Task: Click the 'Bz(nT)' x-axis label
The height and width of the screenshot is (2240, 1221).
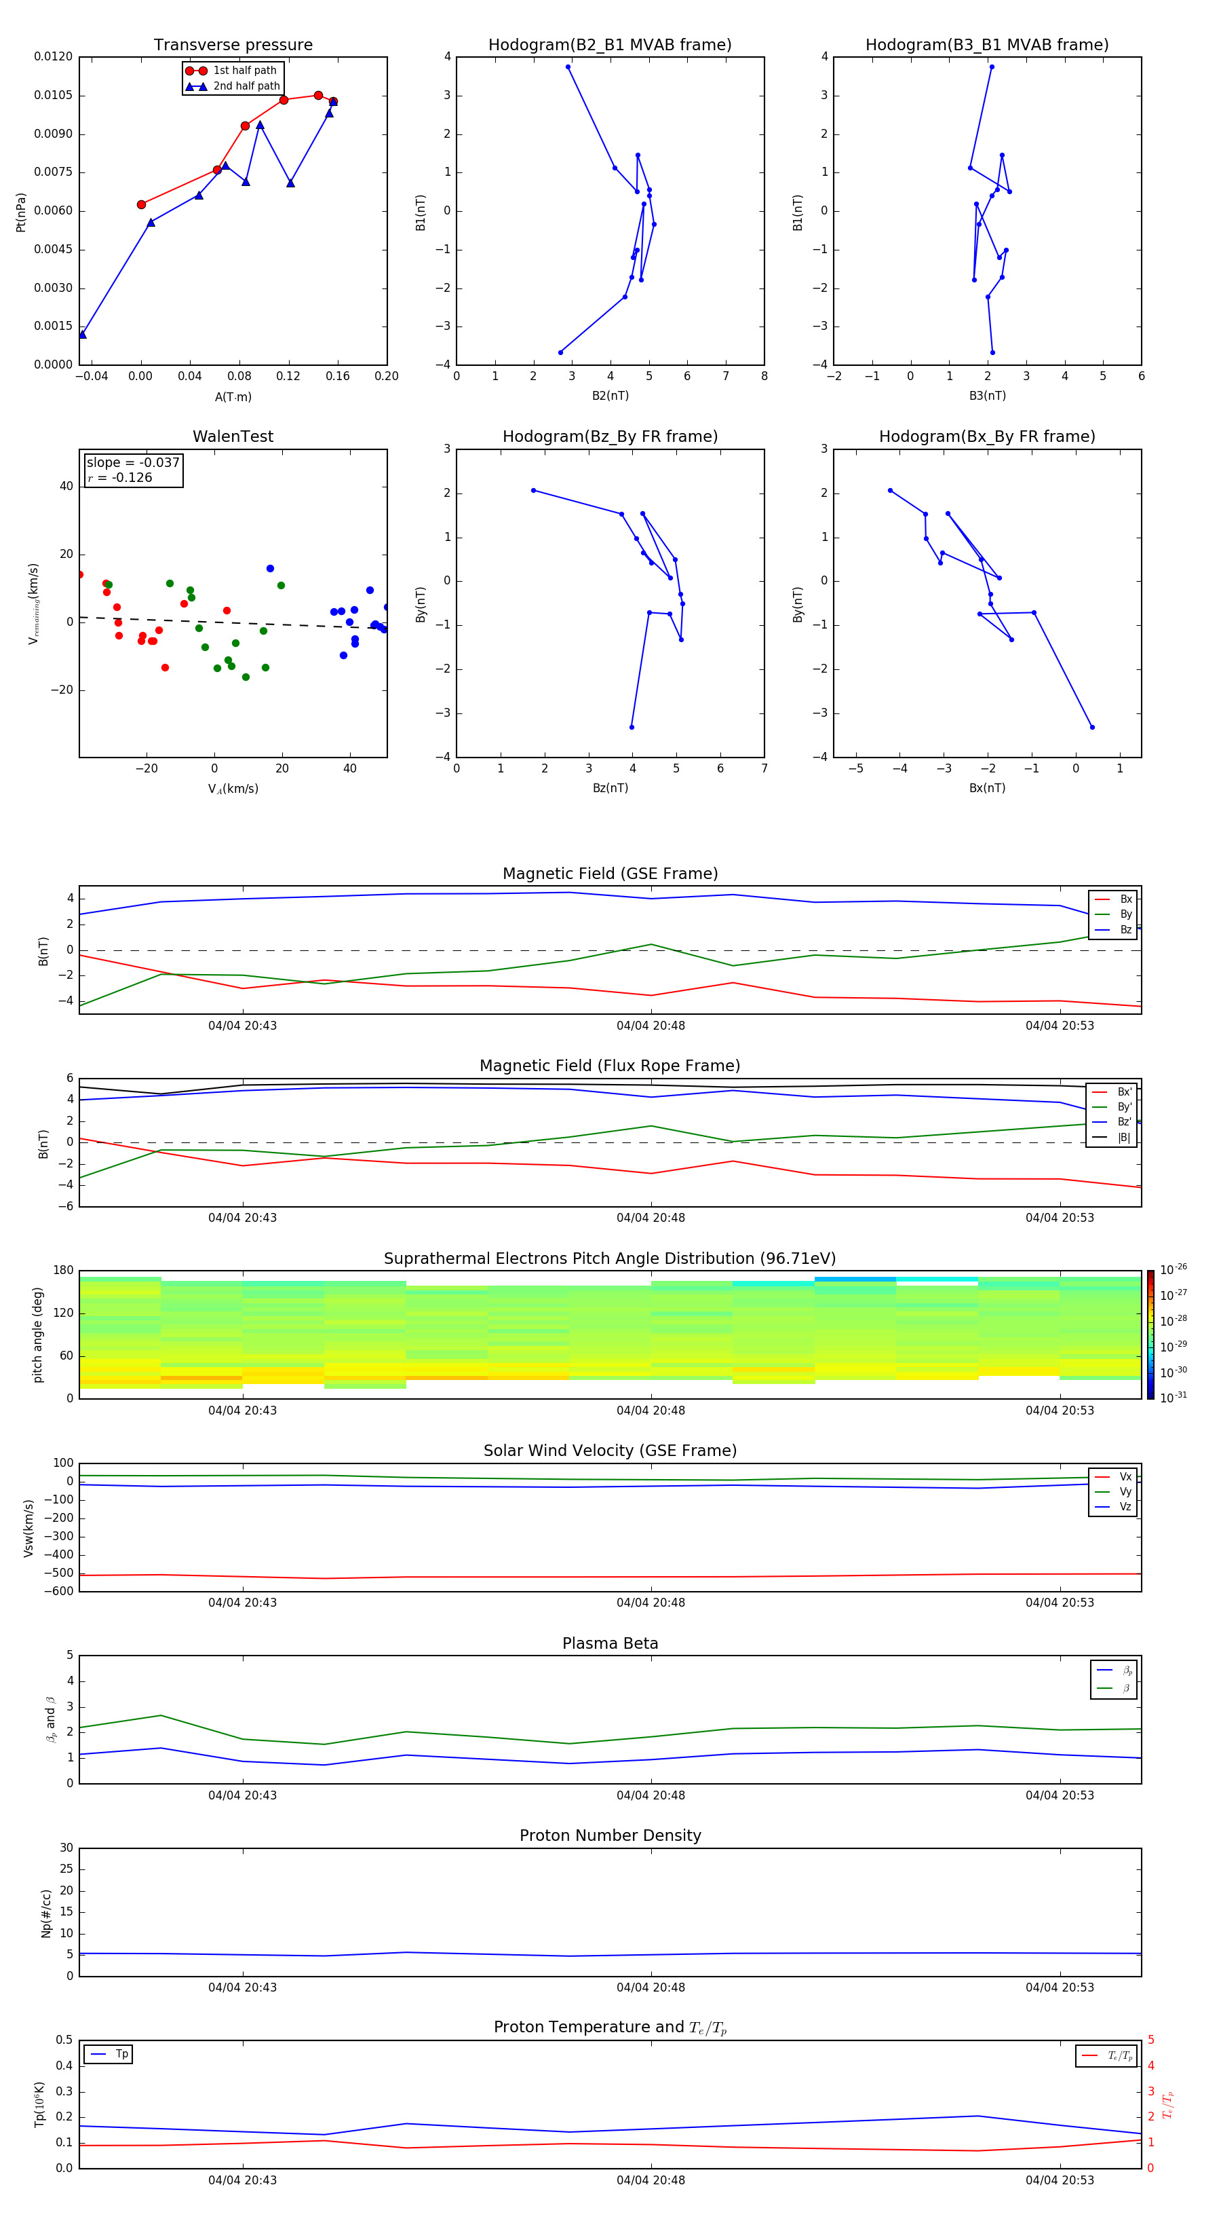Action: 610,788
